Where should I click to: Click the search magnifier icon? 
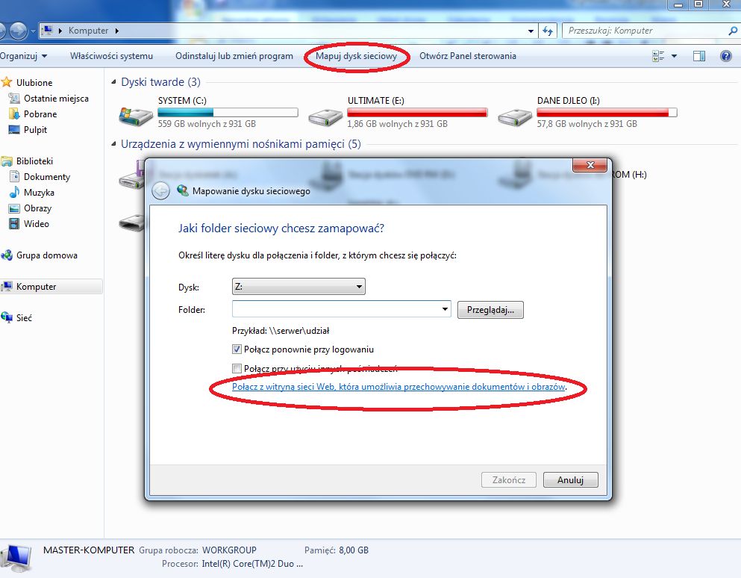coord(733,31)
